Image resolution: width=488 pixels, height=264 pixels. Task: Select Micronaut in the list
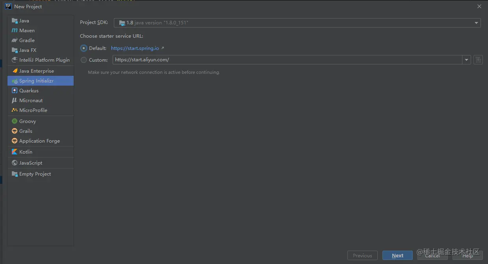point(41,101)
